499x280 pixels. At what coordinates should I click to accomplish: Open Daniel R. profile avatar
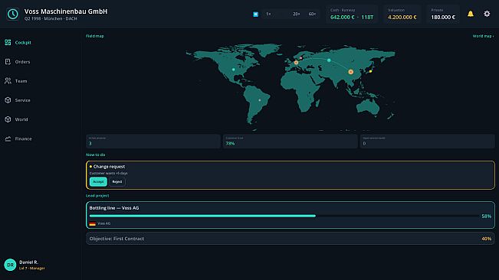coord(10,265)
